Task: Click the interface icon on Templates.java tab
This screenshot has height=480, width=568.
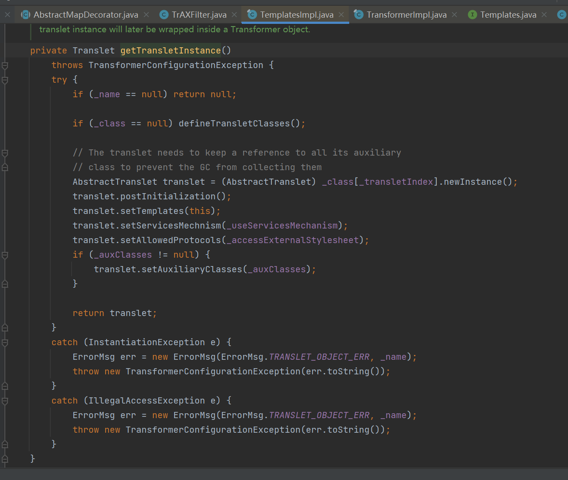Action: pyautogui.click(x=473, y=15)
